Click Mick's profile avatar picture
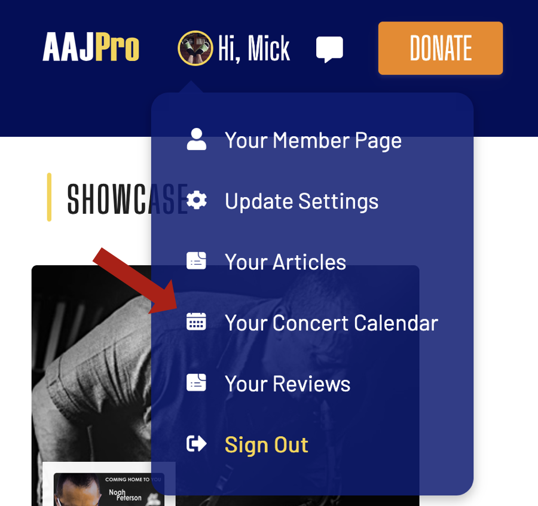This screenshot has width=538, height=506. point(195,48)
